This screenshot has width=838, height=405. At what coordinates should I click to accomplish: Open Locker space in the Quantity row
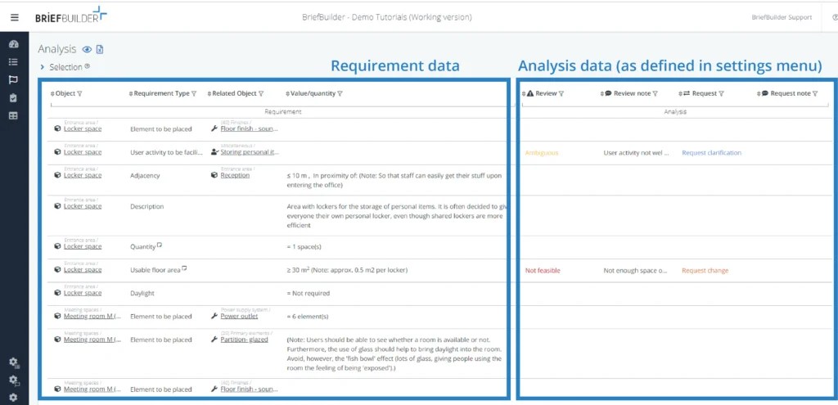pyautogui.click(x=83, y=246)
